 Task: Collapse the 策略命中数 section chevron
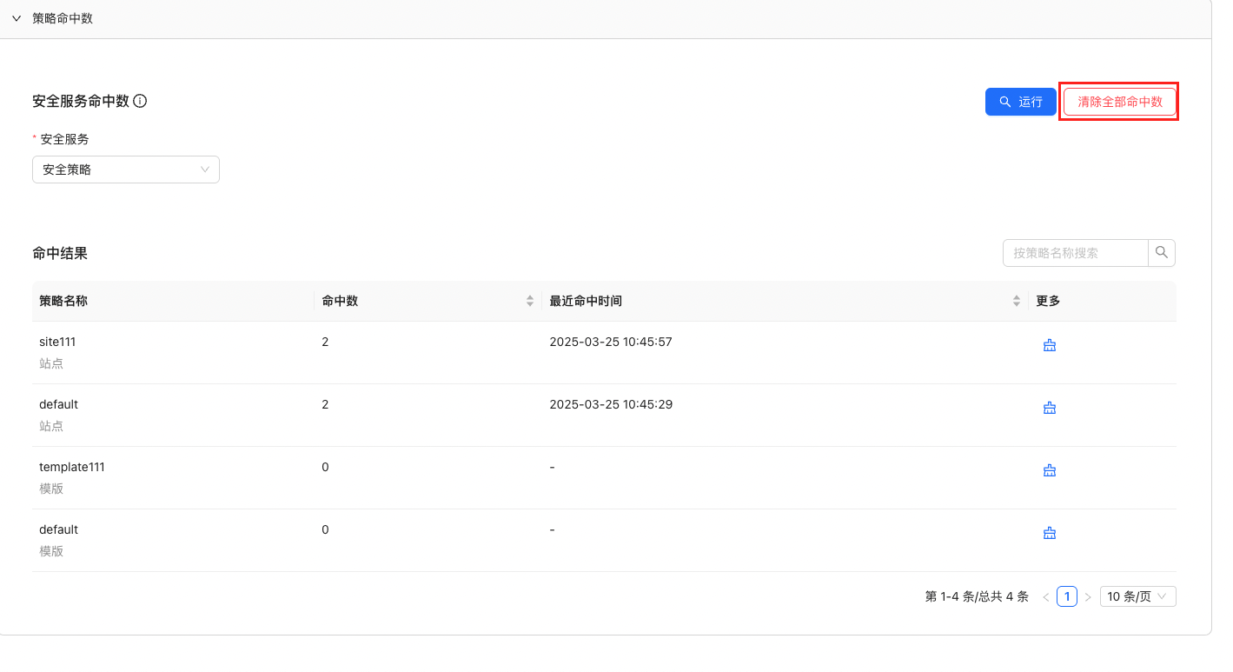tap(16, 18)
